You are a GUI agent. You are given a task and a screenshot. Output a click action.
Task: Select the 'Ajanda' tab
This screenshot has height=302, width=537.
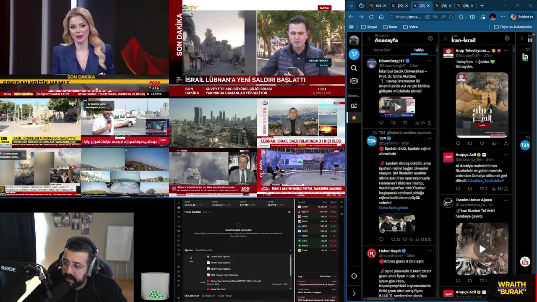[x=188, y=250]
